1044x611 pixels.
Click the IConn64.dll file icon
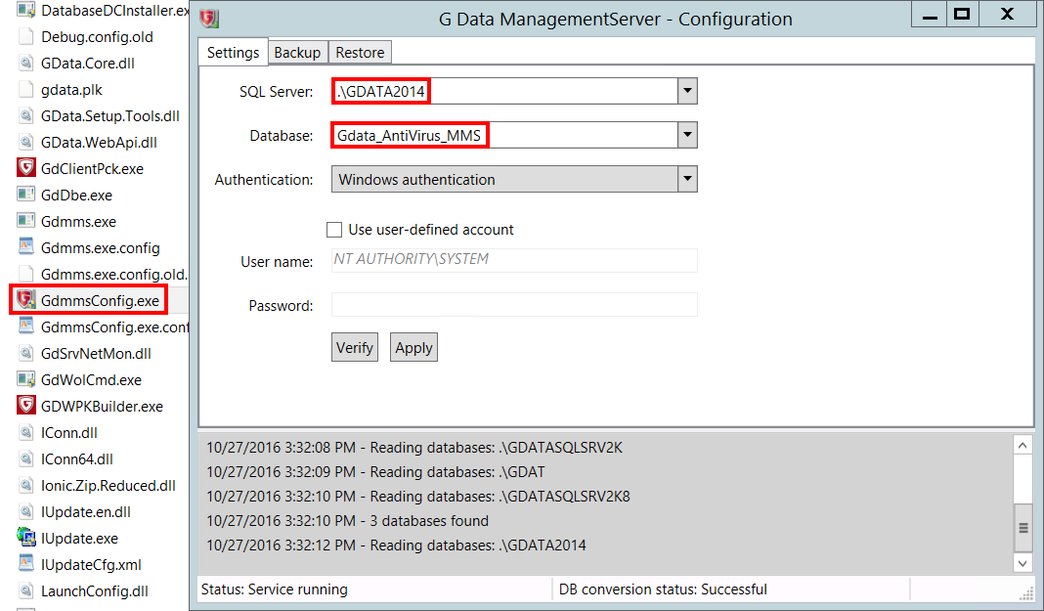(x=26, y=458)
